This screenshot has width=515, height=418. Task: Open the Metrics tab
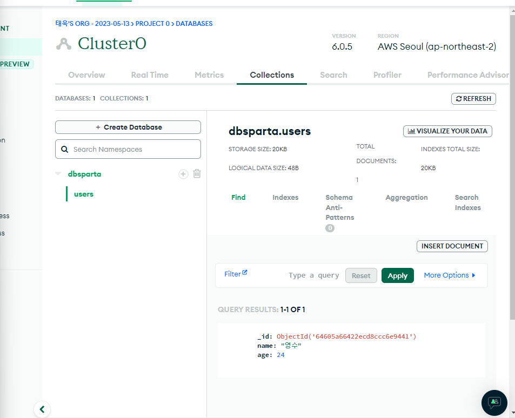pos(209,75)
